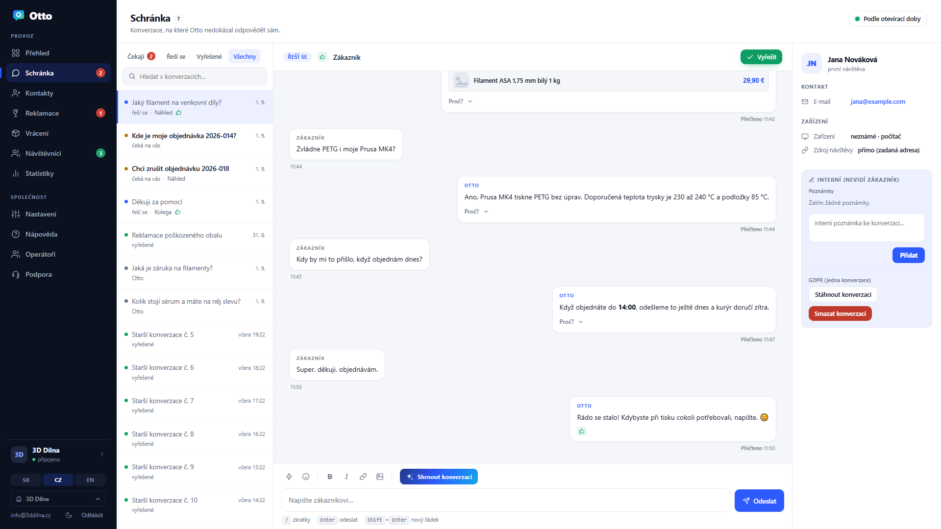Image resolution: width=941 pixels, height=529 pixels.
Task: Switch language to SK
Action: click(x=26, y=480)
